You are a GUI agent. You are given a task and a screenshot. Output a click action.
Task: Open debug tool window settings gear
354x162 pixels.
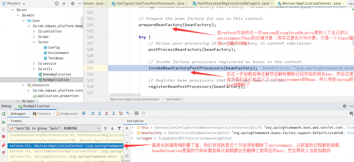[344, 106]
